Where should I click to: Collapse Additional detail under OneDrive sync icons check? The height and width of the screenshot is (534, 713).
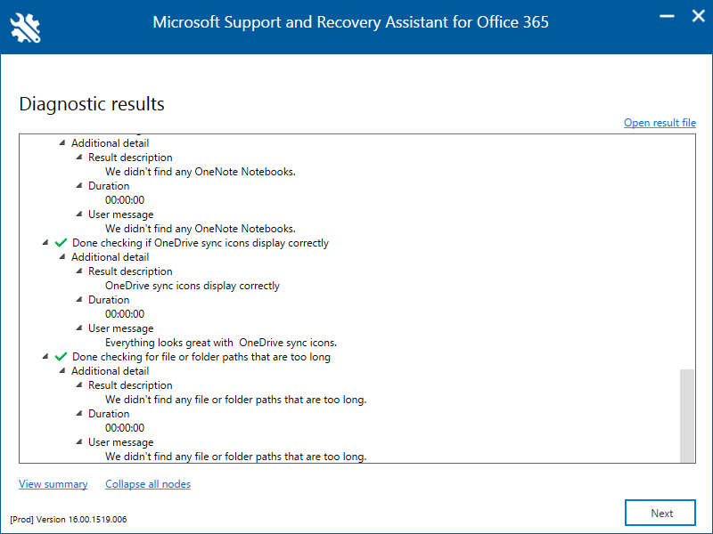62,257
